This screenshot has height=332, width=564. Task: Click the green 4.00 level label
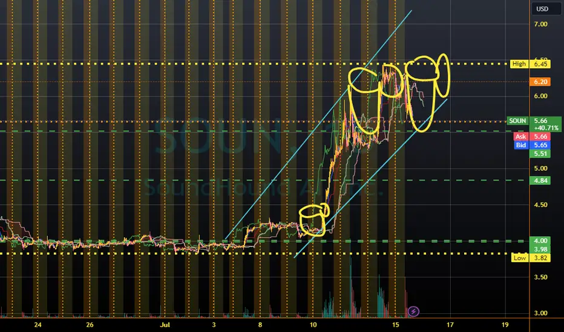click(540, 241)
